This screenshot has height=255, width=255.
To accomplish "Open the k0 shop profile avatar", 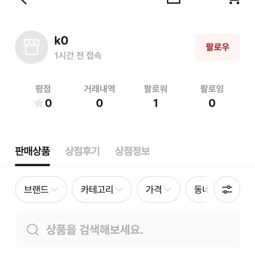I will tap(32, 47).
